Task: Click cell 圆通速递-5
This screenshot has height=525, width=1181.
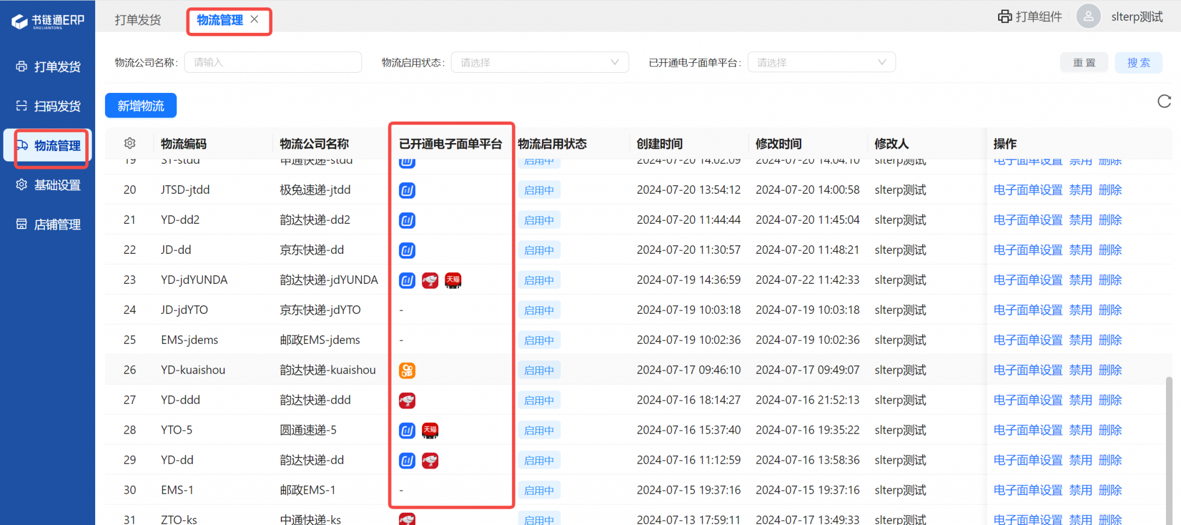Action: 308,430
